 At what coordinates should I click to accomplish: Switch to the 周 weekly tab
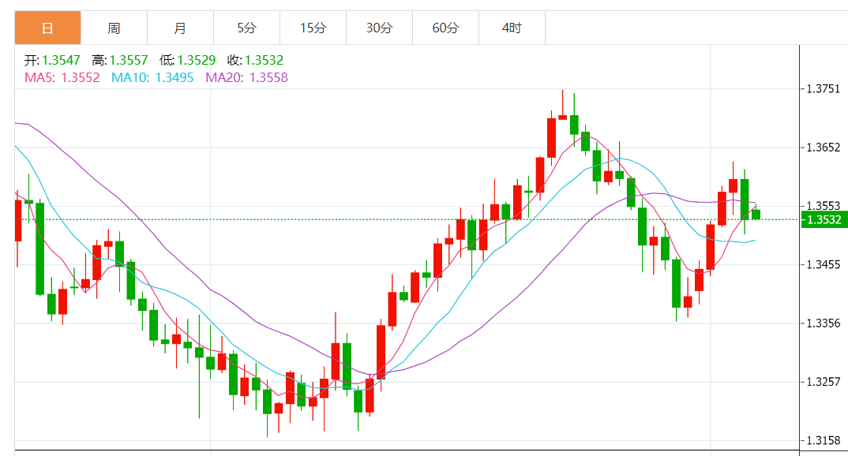tap(114, 28)
